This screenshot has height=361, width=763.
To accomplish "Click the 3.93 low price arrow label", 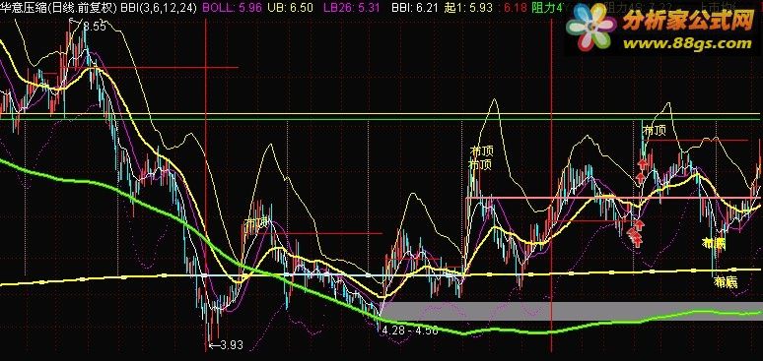I will pos(226,345).
